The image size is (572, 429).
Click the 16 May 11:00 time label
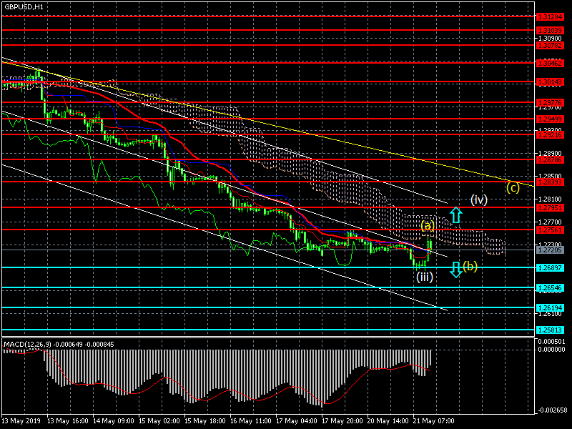[251, 421]
